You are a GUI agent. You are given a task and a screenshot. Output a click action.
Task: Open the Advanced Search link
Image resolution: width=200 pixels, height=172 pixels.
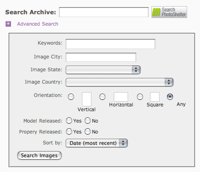coord(38,24)
